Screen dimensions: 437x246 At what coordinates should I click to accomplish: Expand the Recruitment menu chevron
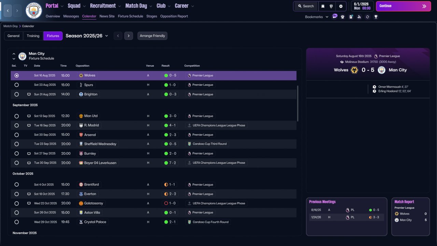click(x=119, y=6)
